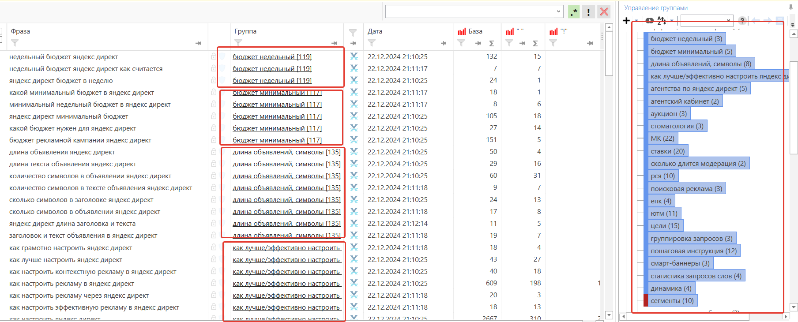Click the eye mask icon in the group toolbar
Viewport: 798px width, 322px height.
[649, 20]
